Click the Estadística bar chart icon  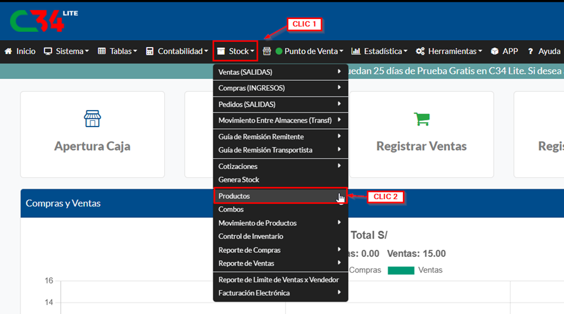pyautogui.click(x=356, y=51)
